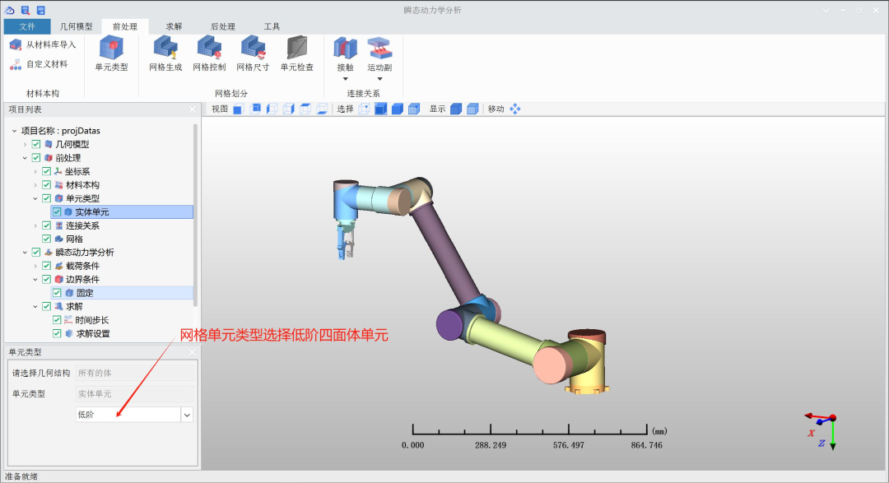Toggle the 网格 checkbox
This screenshot has height=483, width=889.
pyautogui.click(x=46, y=239)
